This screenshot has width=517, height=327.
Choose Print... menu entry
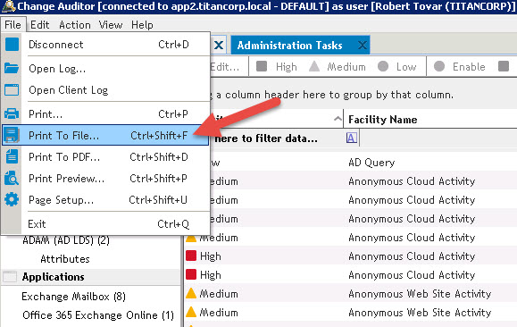tap(105, 113)
